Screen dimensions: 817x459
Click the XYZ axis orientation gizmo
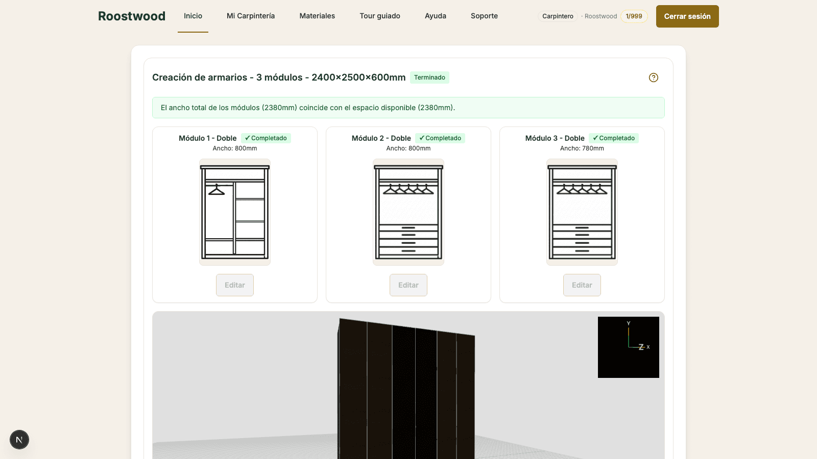(x=629, y=347)
